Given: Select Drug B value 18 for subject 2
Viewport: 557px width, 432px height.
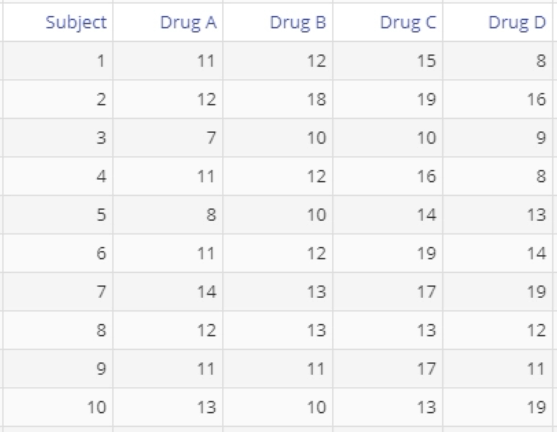Looking at the screenshot, I should (278, 99).
